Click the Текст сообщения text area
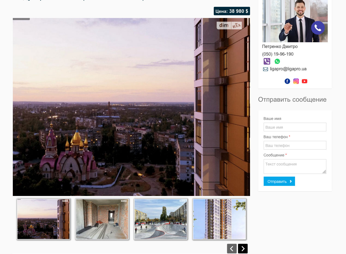The height and width of the screenshot is (254, 346). [295, 166]
